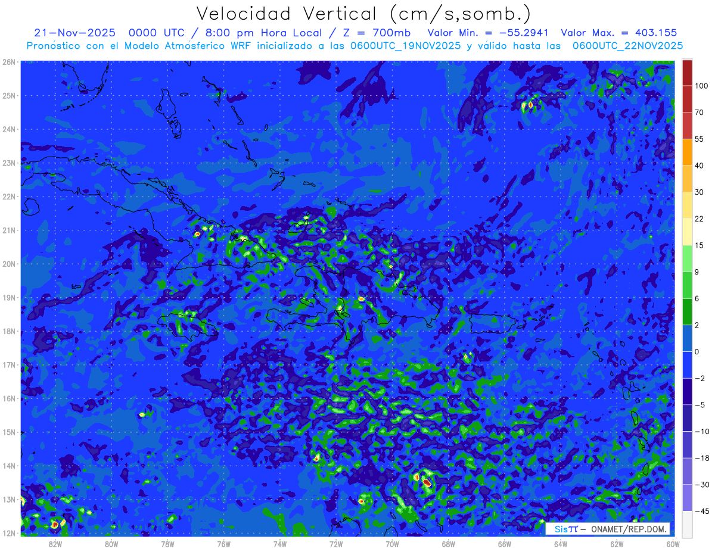This screenshot has height=552, width=715.
Task: Click the '62W' longitude label
Action: [x=617, y=544]
